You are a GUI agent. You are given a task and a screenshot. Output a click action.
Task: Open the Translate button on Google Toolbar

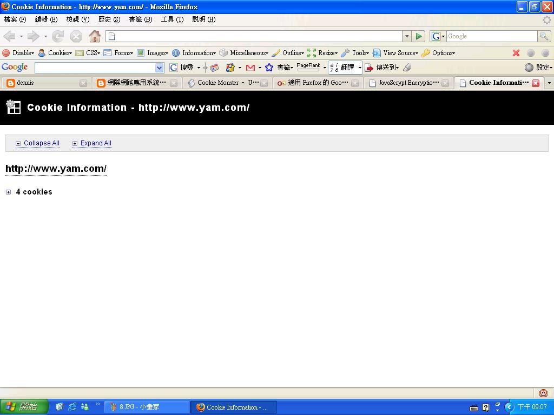pos(342,68)
